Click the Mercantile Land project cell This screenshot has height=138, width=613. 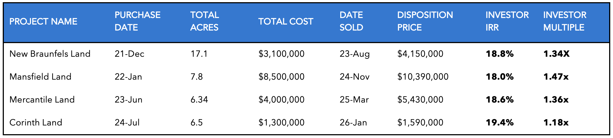pos(42,100)
